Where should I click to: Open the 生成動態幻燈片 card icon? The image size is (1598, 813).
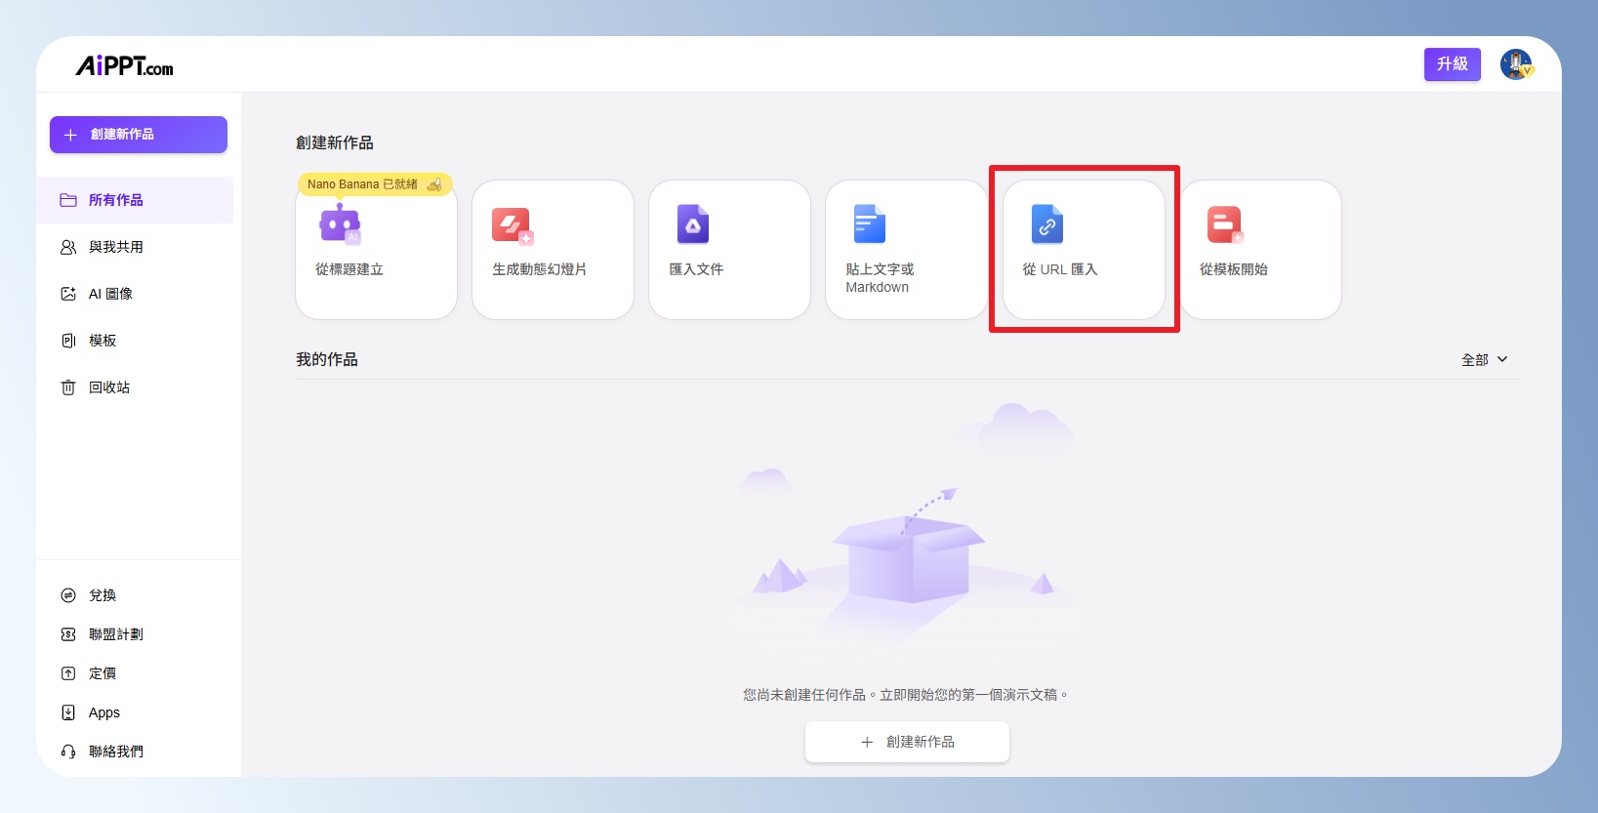tap(512, 225)
